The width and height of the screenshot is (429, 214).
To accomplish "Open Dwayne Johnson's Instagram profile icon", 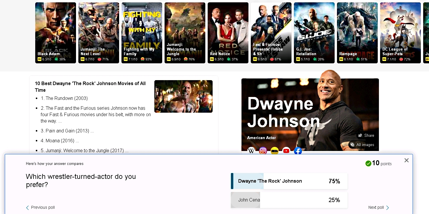I will point(263,151).
